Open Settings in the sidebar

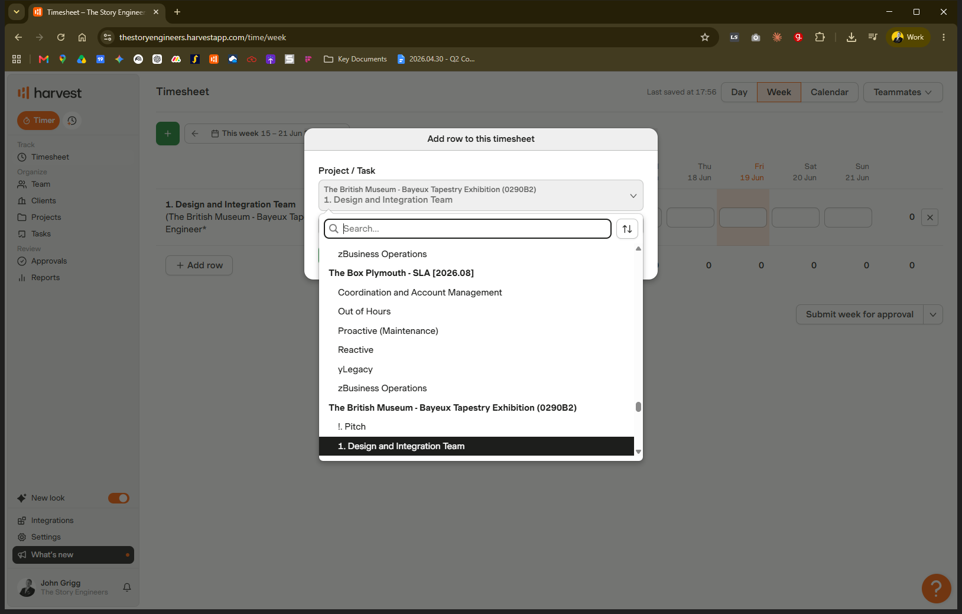coord(45,537)
